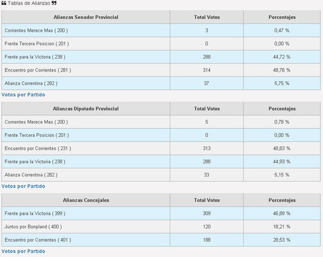Click the Alianzas Senador Provincial column header
The height and width of the screenshot is (257, 323).
[86, 17]
